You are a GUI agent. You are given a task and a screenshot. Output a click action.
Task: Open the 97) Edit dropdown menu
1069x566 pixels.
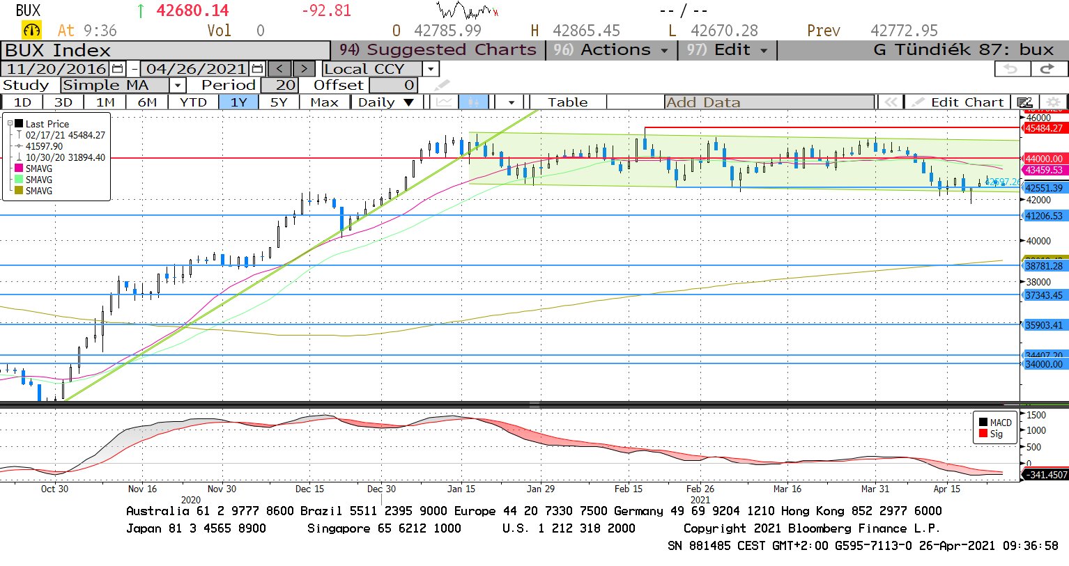pyautogui.click(x=727, y=50)
